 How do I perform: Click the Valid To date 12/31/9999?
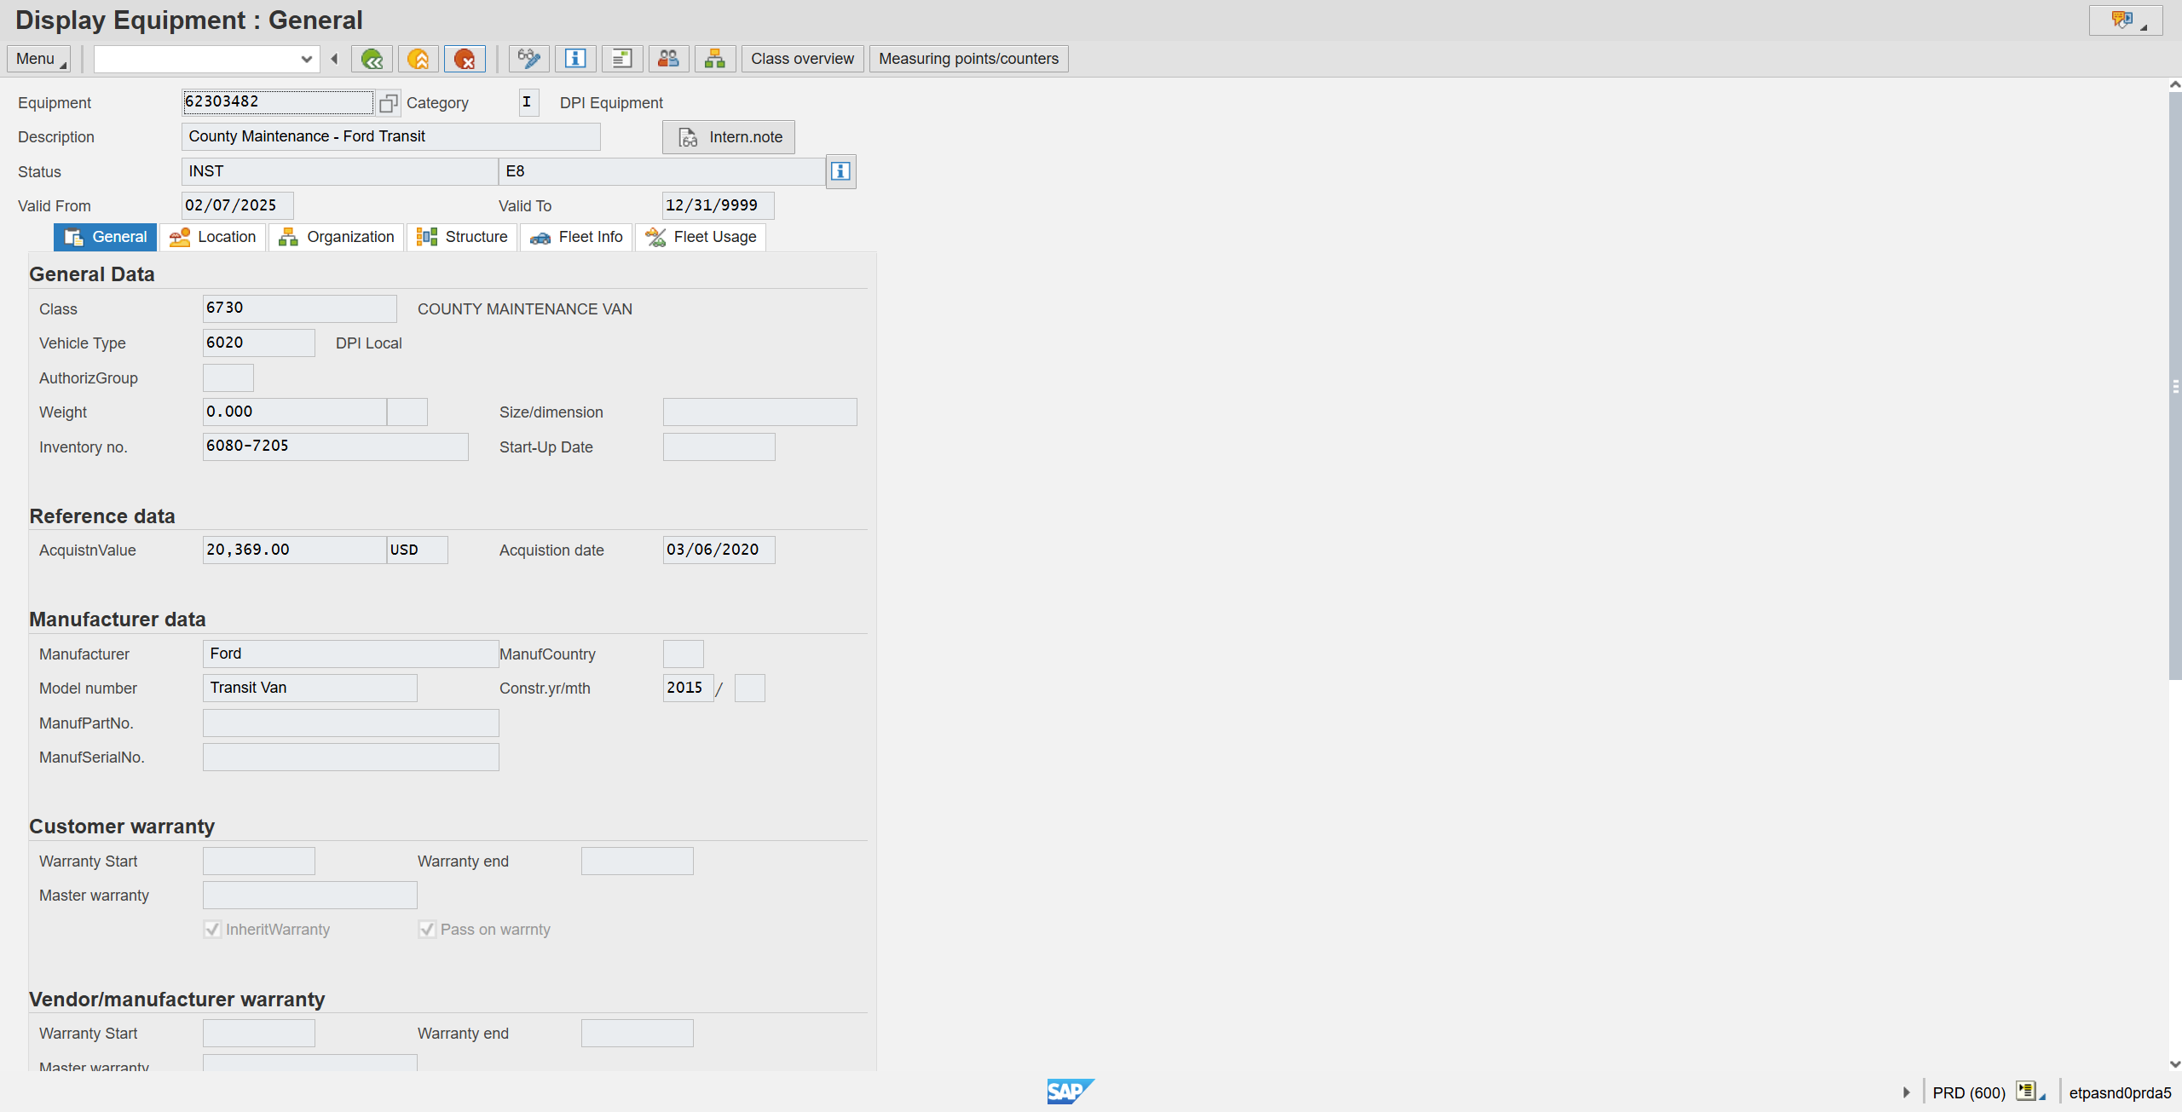click(719, 205)
